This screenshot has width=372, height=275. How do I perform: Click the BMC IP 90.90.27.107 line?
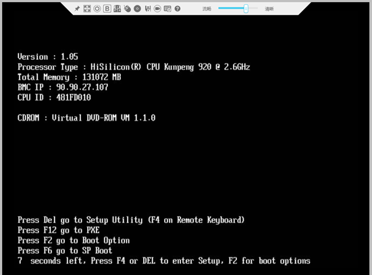pyautogui.click(x=63, y=87)
